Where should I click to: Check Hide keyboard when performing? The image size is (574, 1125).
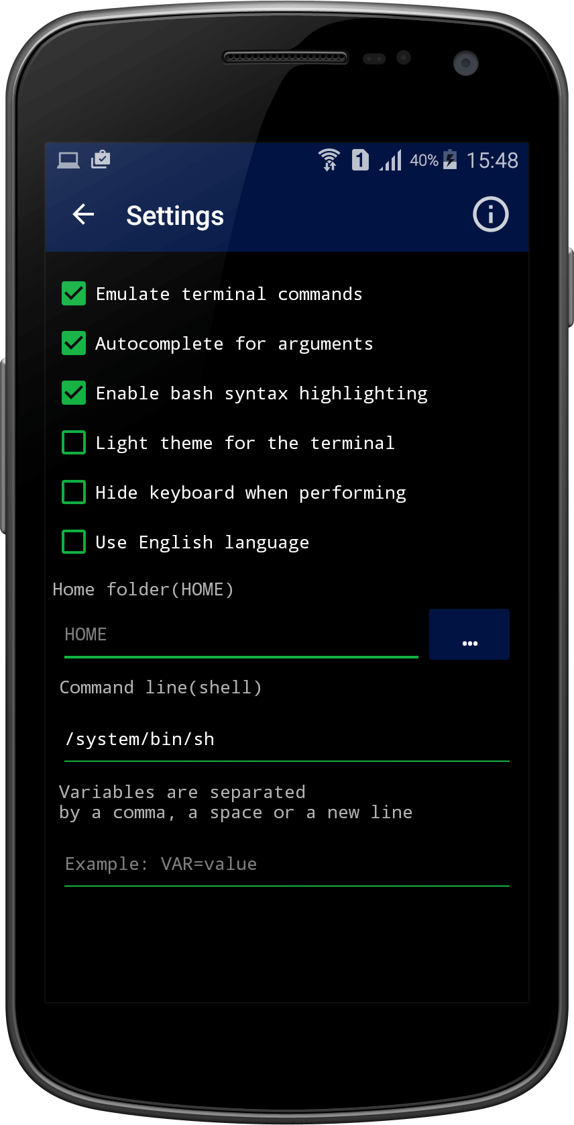click(x=74, y=493)
